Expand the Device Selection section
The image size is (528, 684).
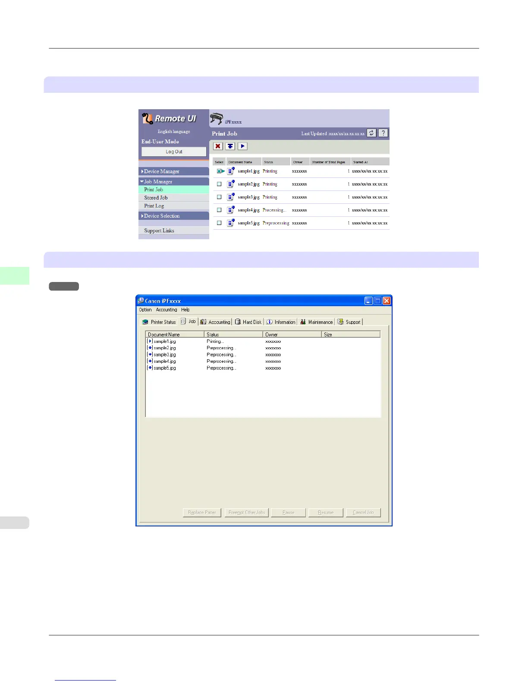click(173, 216)
